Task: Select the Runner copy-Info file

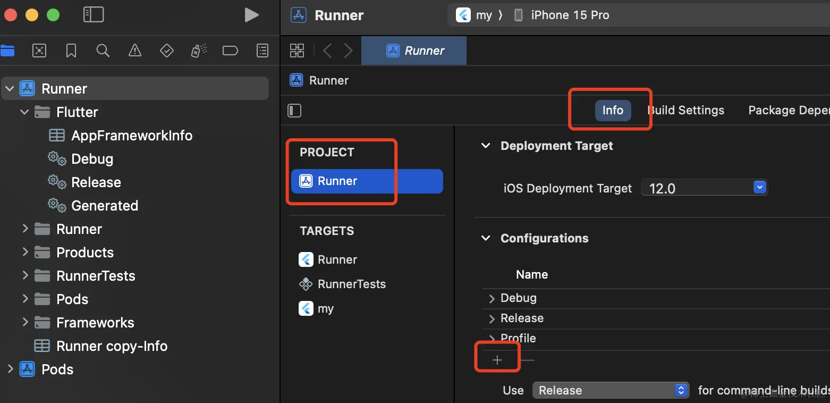Action: 112,346
